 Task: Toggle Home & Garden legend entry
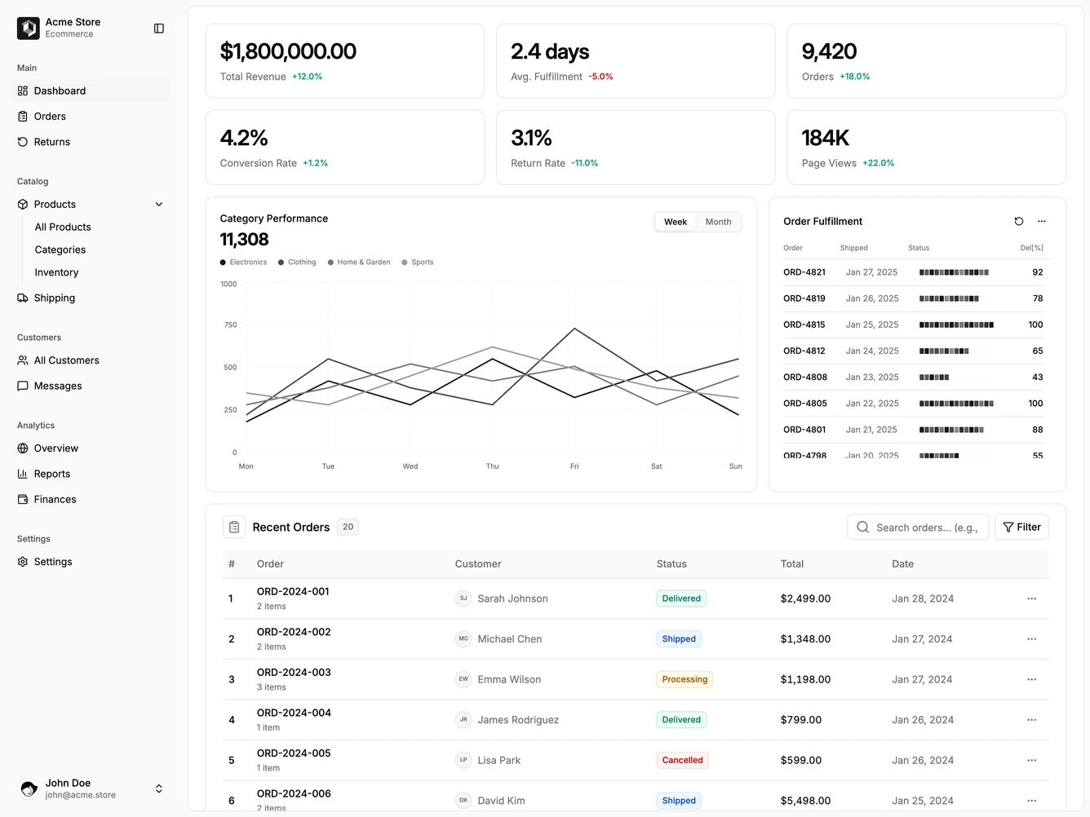click(x=359, y=263)
